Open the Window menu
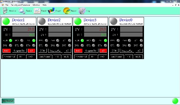The image size is (180, 105). [x=36, y=5]
